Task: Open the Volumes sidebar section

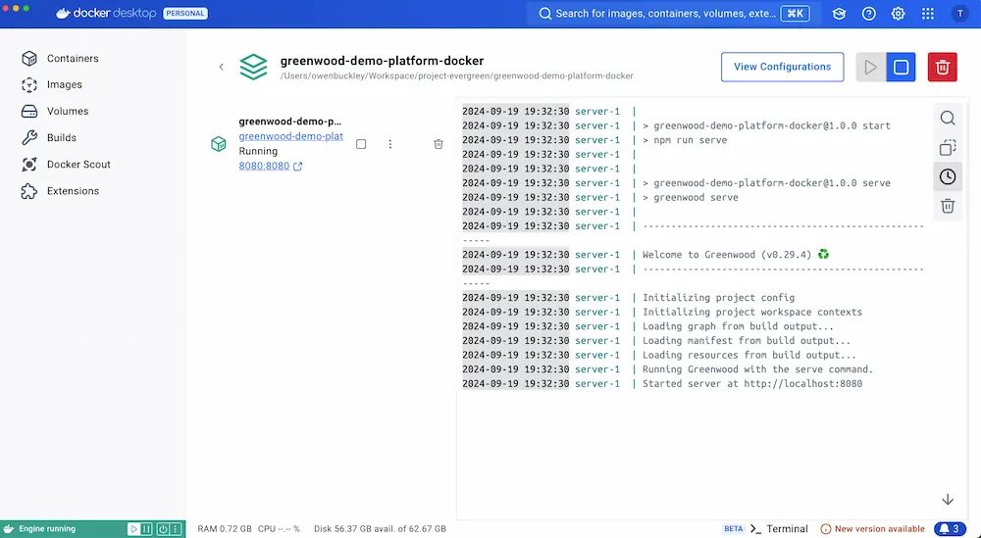Action: coord(67,112)
